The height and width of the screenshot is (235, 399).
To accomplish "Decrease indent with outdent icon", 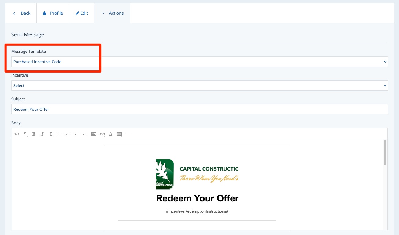I will 77,134.
